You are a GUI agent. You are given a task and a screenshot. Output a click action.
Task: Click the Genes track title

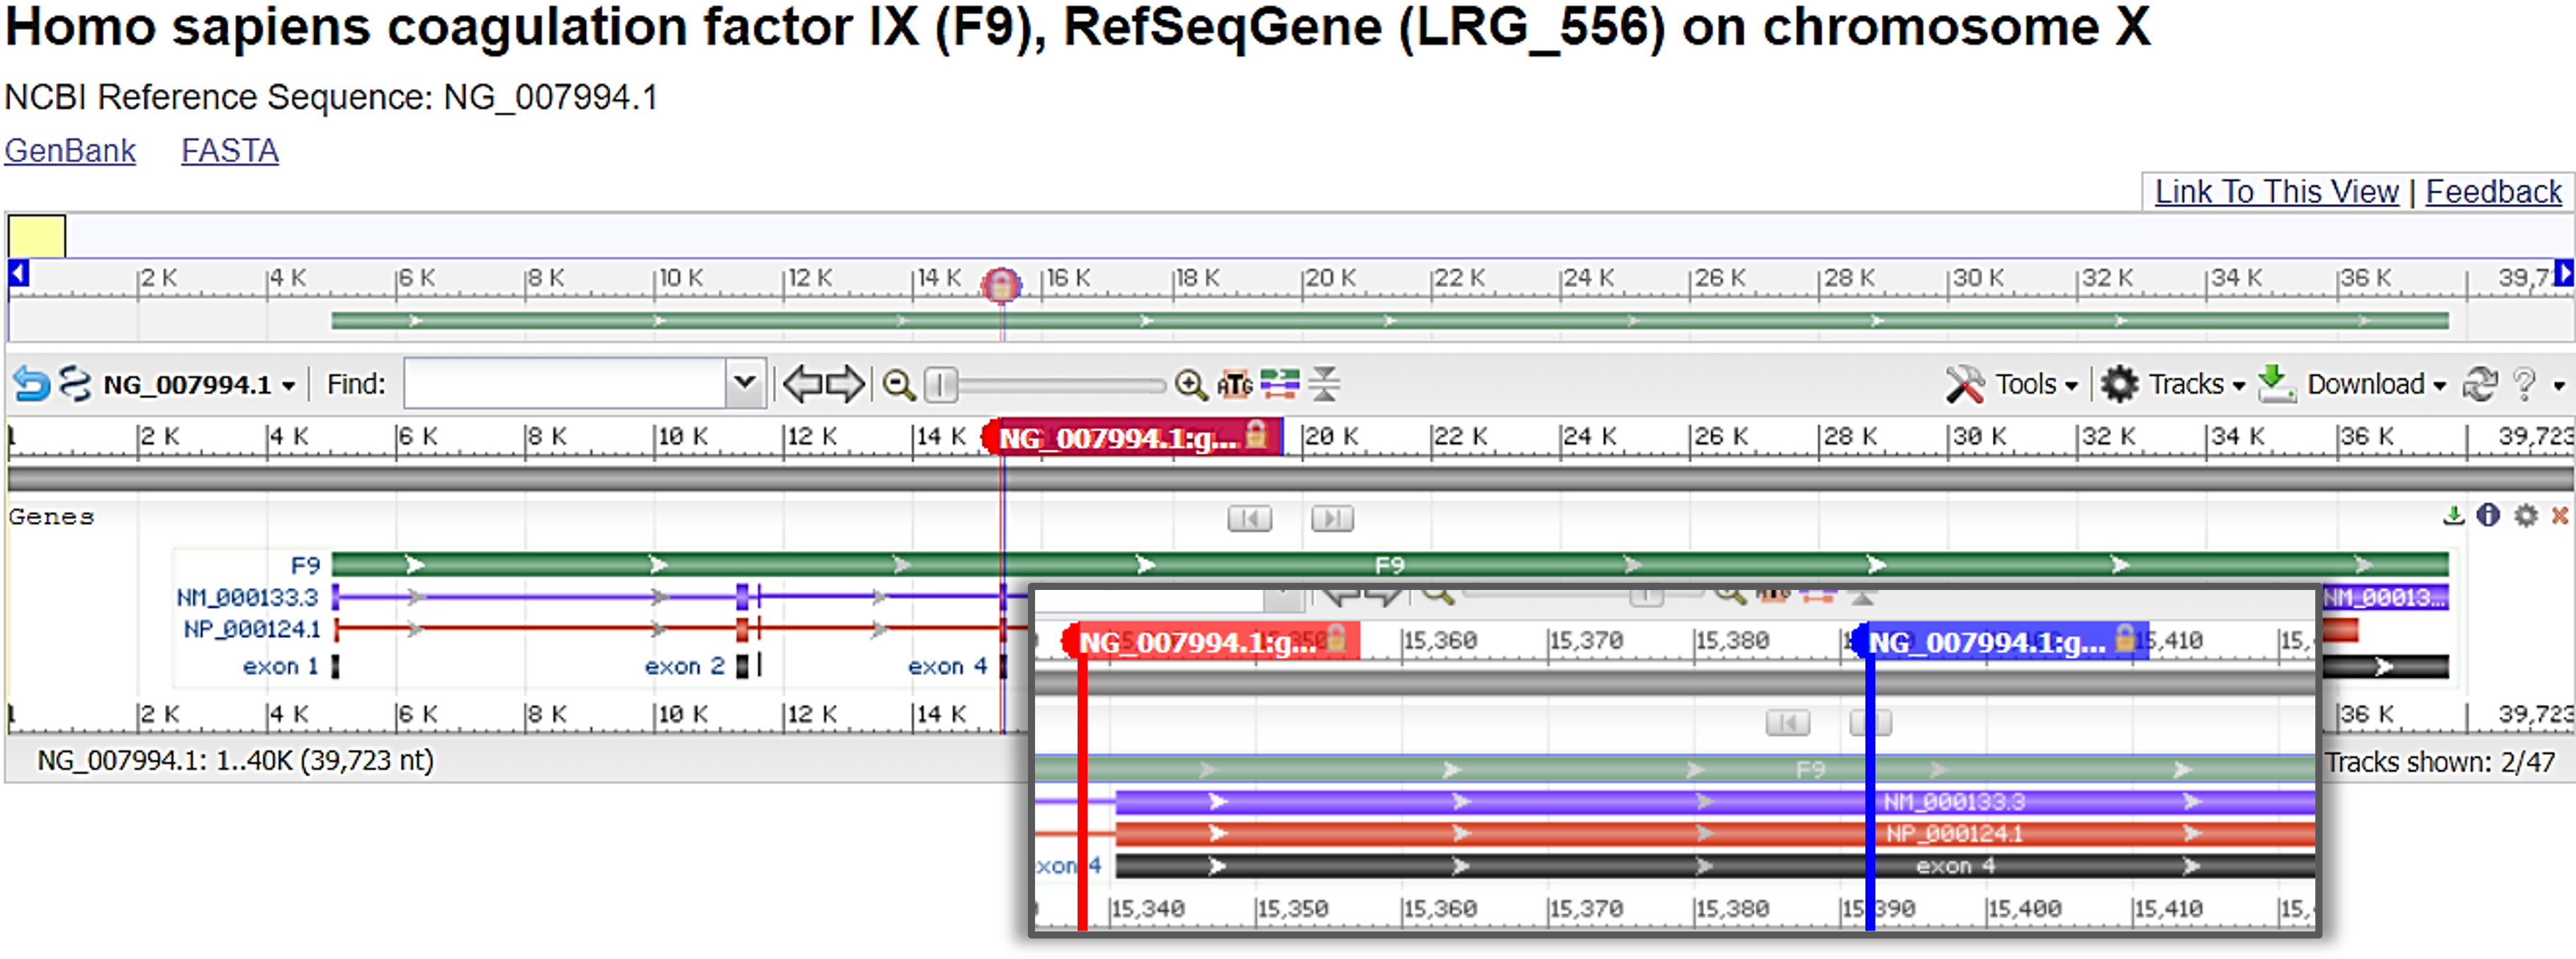pyautogui.click(x=51, y=517)
